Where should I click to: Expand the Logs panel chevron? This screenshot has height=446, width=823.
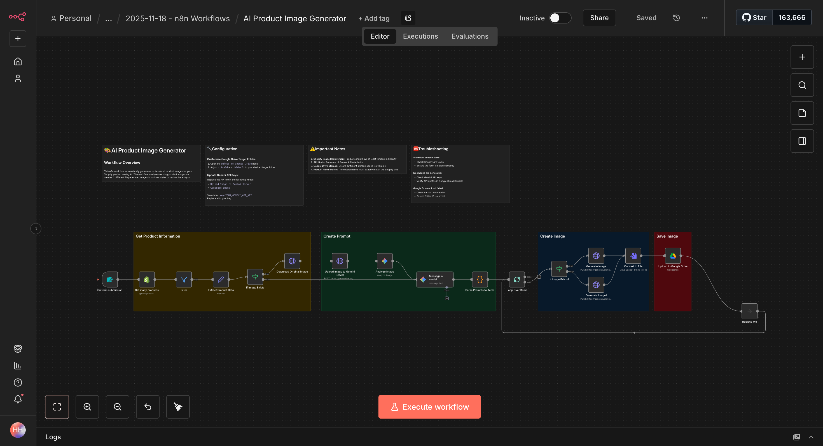[811, 437]
